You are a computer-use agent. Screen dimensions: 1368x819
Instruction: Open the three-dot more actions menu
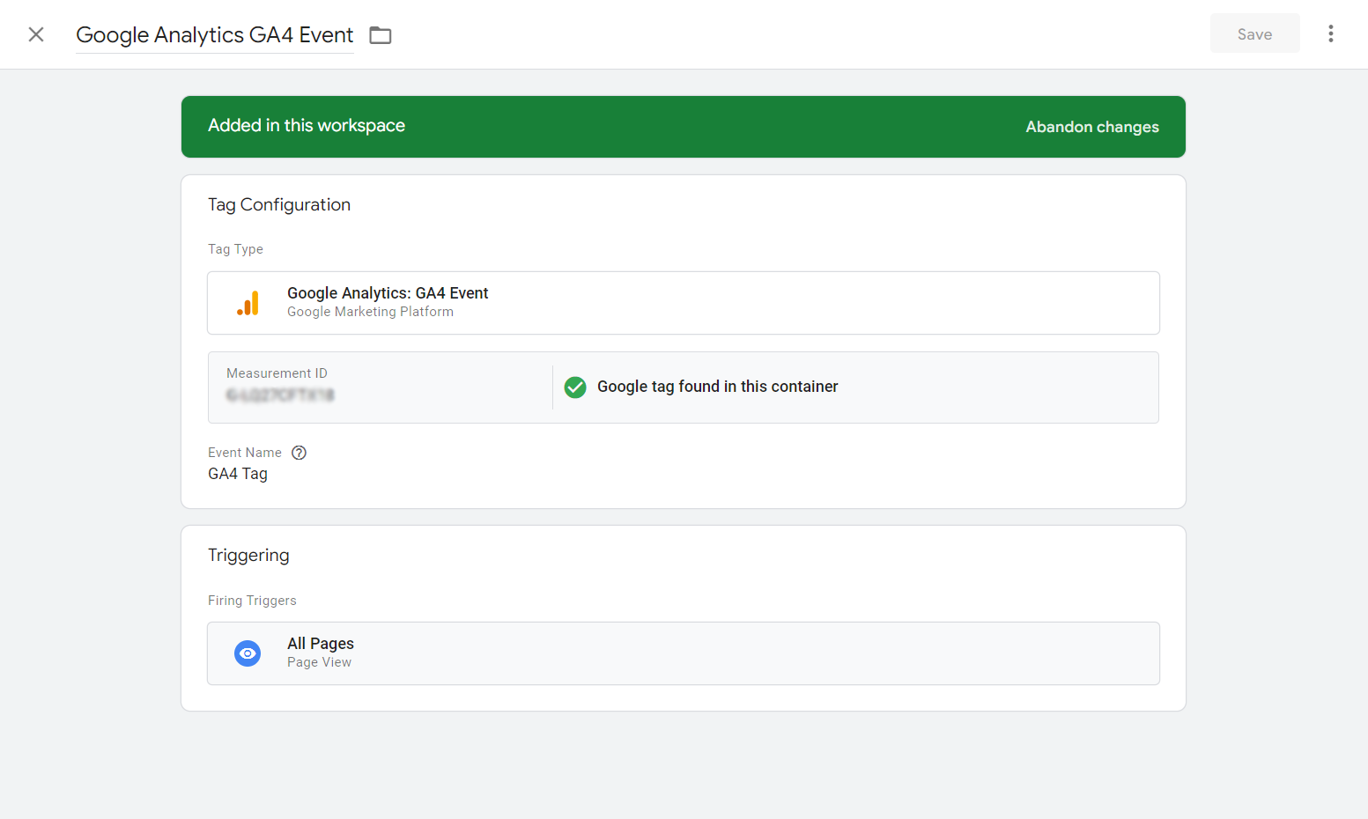(1330, 33)
